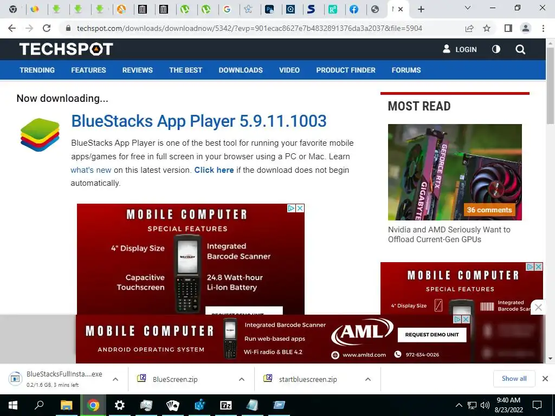Switch to the Facebook tab
555x416 pixels.
[x=353, y=9]
